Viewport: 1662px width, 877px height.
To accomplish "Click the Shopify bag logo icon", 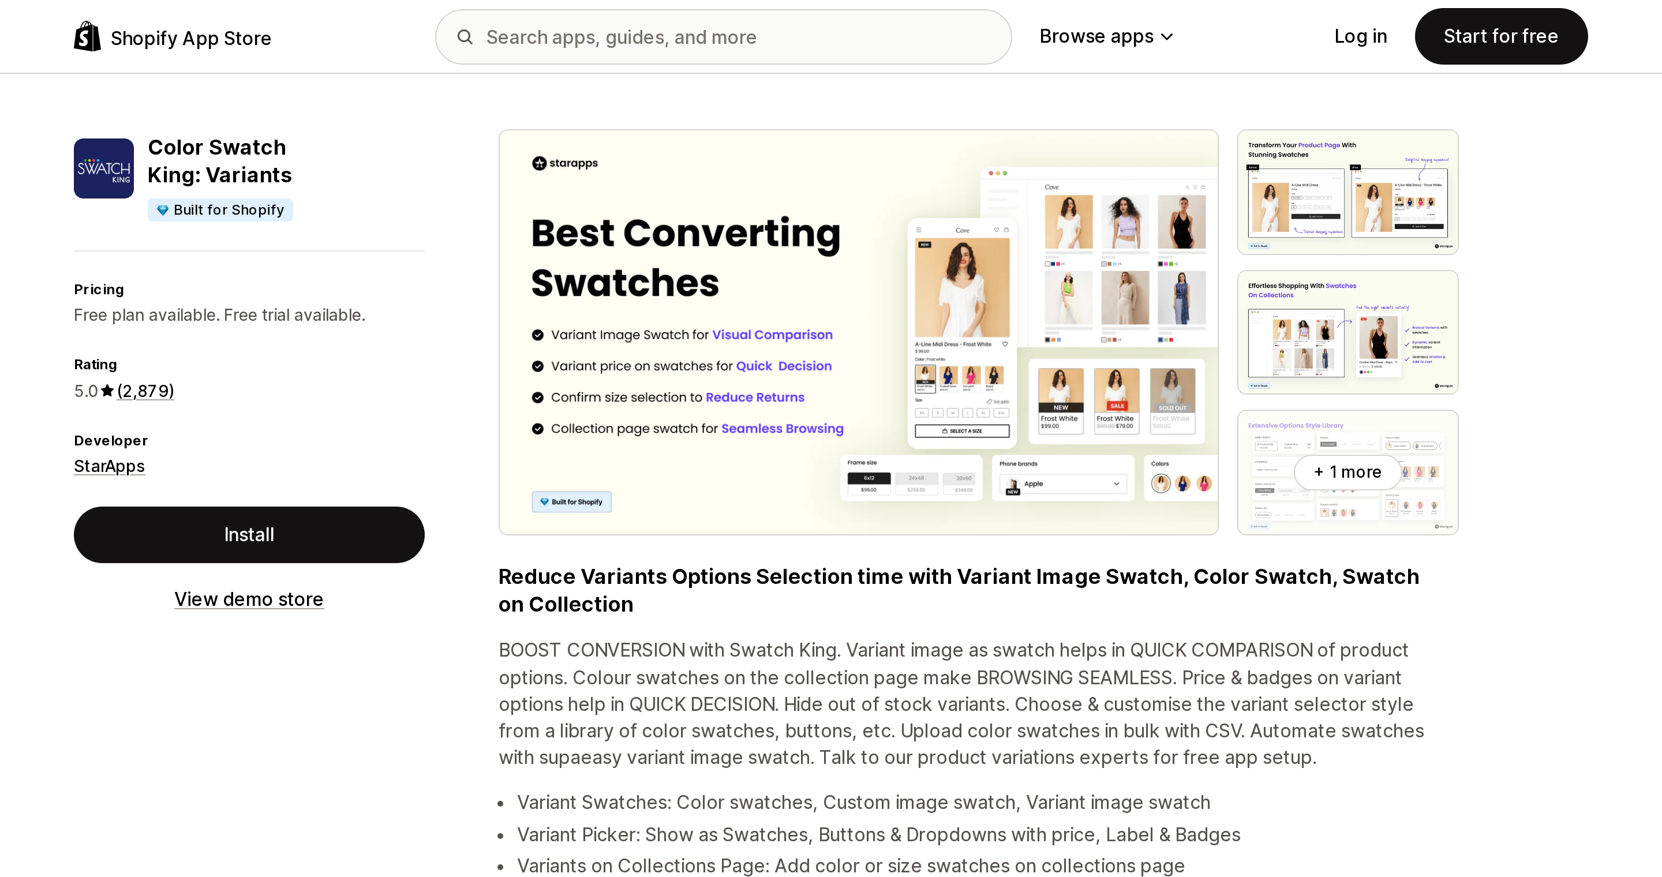I will tap(87, 37).
